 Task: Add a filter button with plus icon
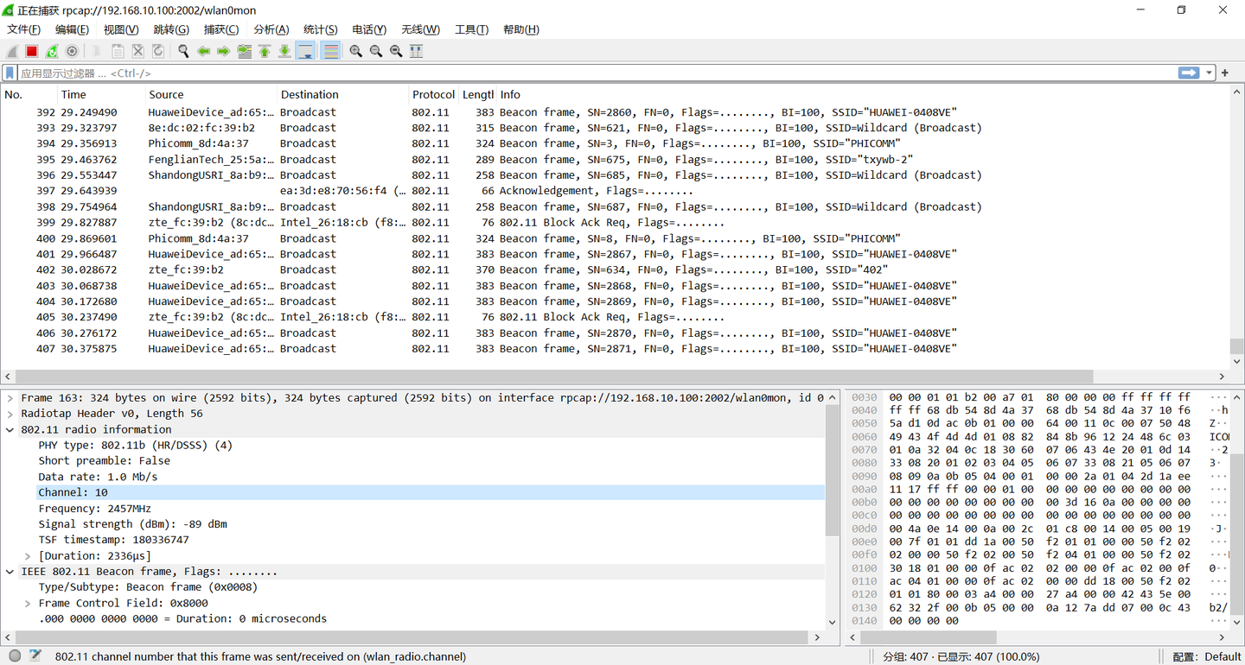click(x=1225, y=73)
